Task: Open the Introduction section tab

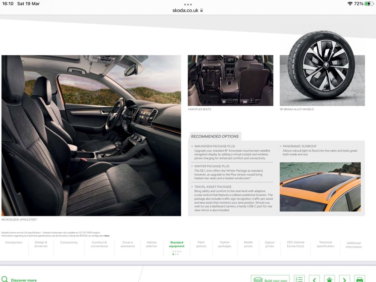Action: coord(14,243)
